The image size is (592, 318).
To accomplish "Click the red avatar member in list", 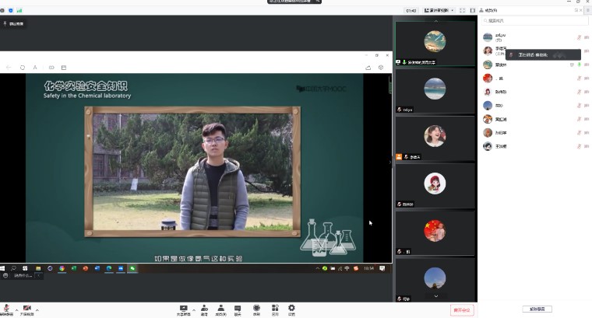I will click(488, 79).
